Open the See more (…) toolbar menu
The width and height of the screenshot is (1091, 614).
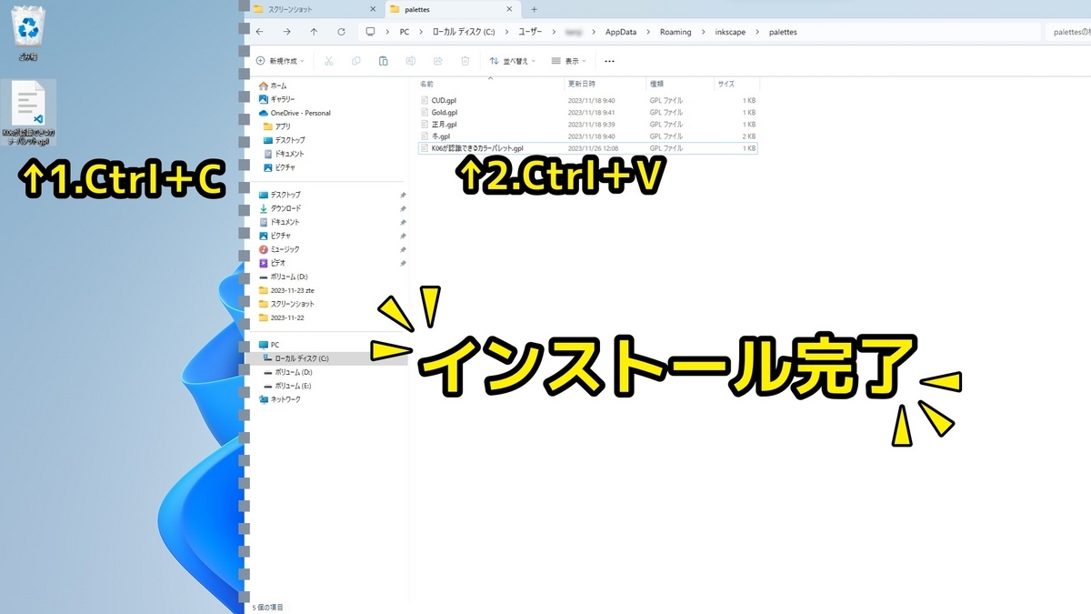point(607,60)
